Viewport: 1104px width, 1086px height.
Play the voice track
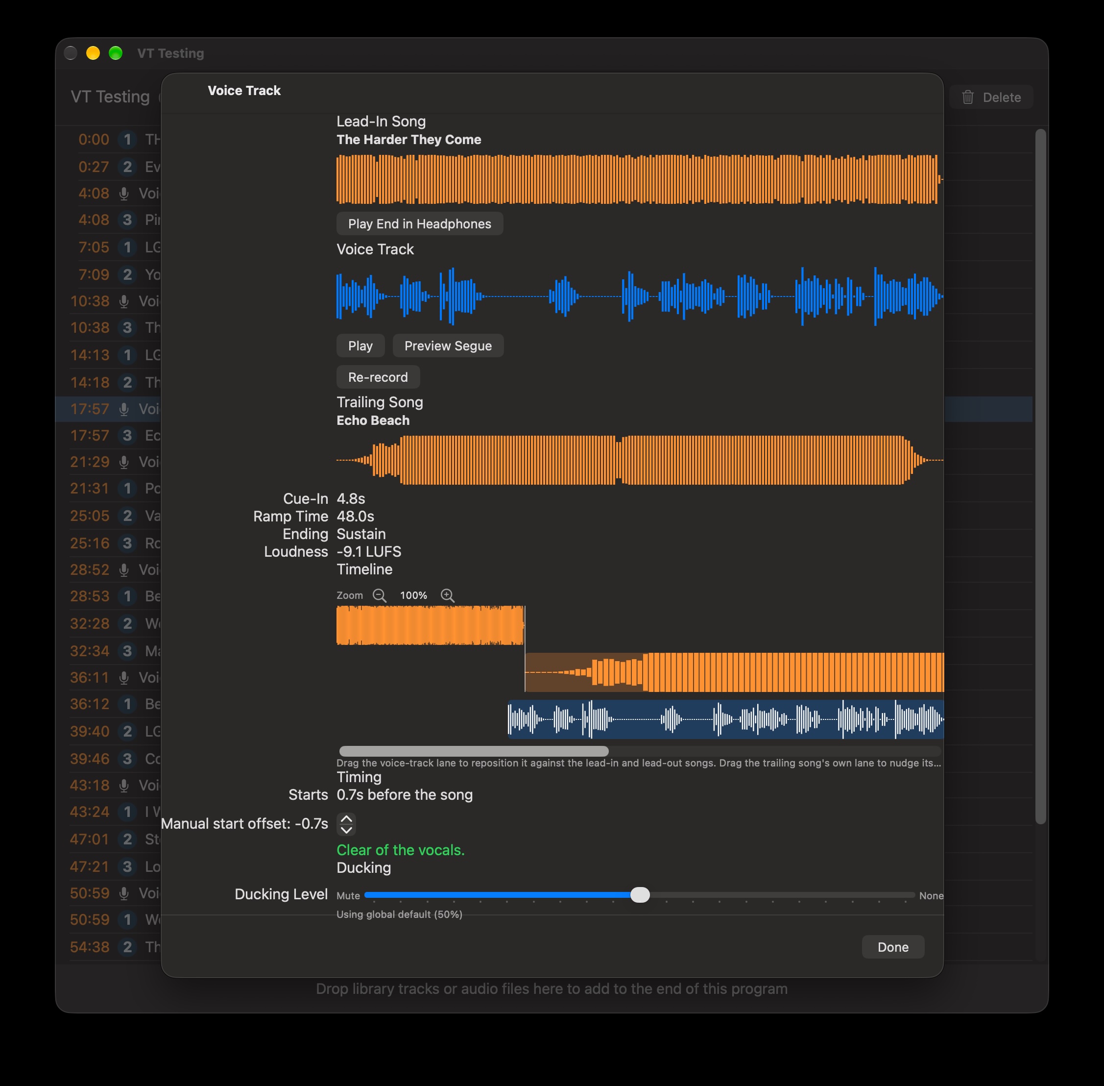(x=360, y=346)
